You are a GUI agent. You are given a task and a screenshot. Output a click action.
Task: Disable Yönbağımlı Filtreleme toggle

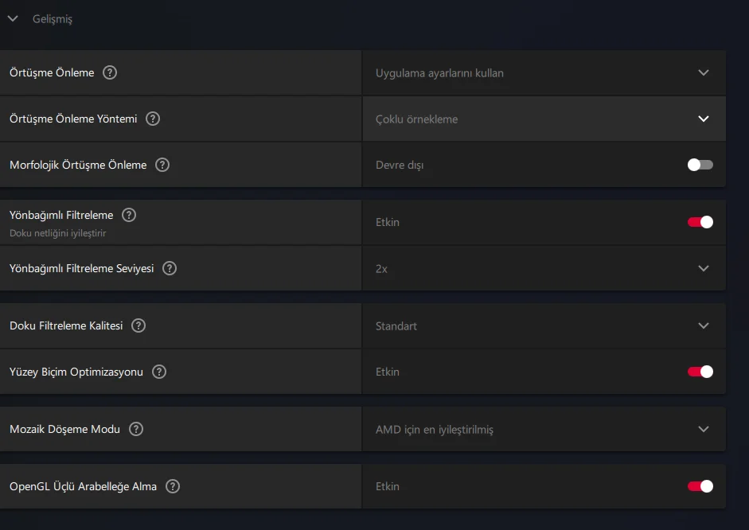pos(700,222)
